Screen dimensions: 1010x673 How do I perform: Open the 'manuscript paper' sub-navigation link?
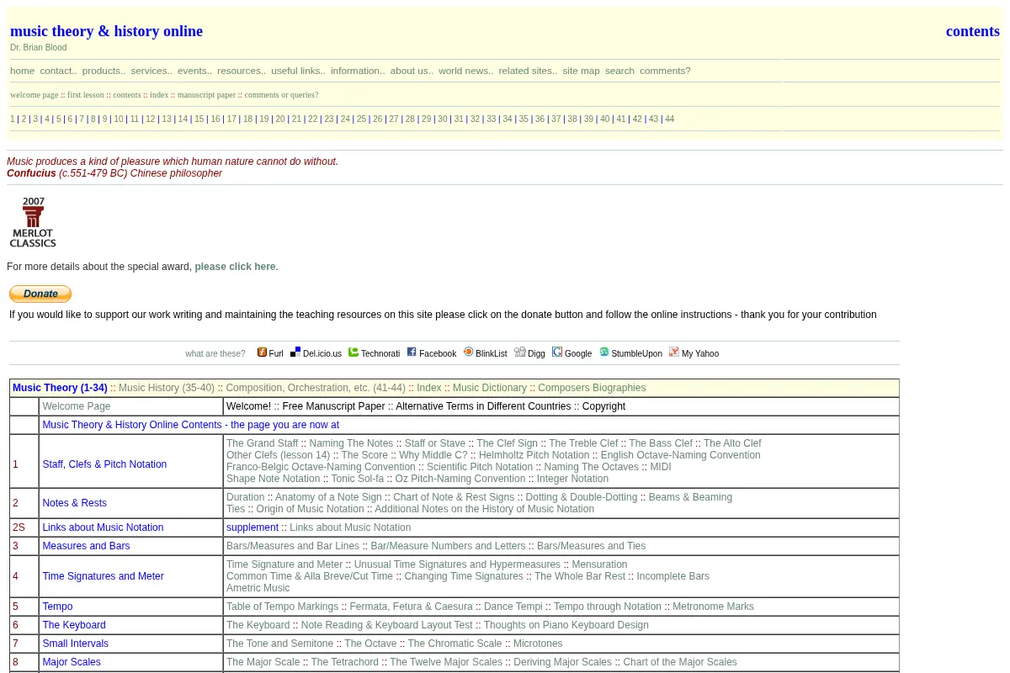[206, 95]
